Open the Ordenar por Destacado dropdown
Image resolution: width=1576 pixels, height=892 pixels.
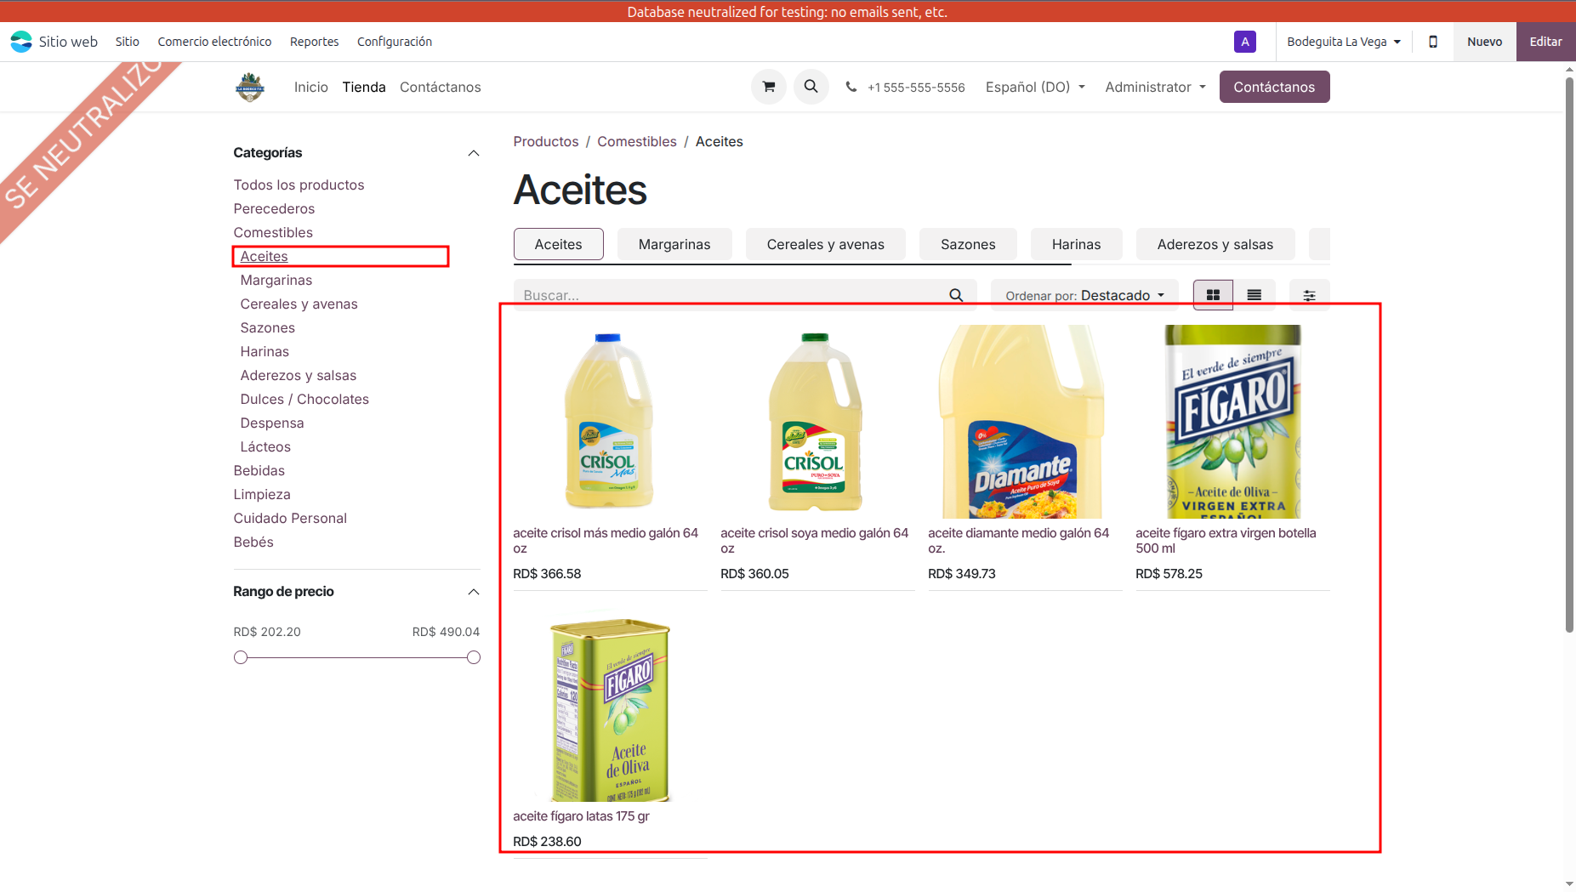pos(1084,295)
